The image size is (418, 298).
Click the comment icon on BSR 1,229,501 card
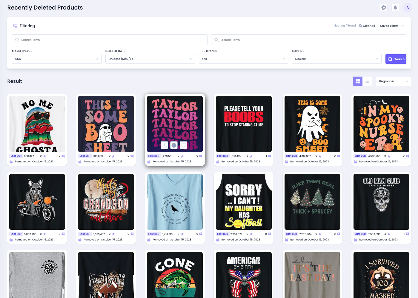(x=201, y=156)
